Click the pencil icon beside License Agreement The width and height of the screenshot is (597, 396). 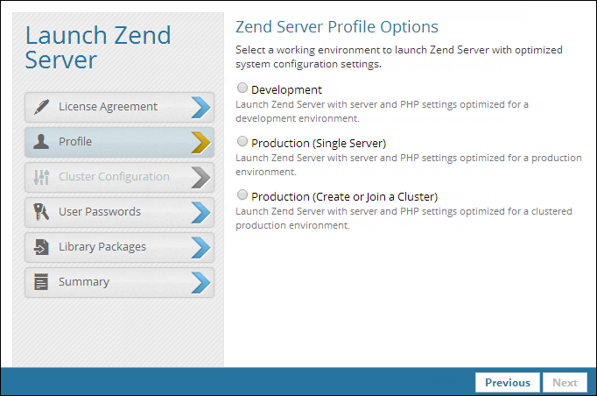pyautogui.click(x=41, y=107)
